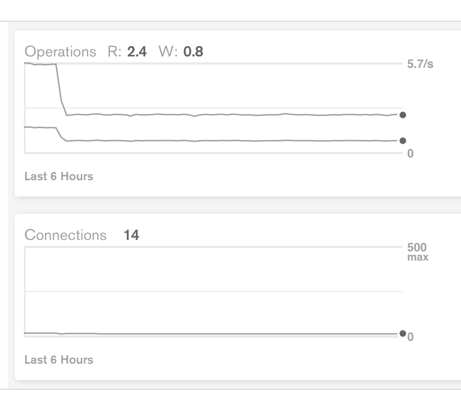Click the read operations line endpoint dot
Viewport: 461px width, 393px height.
tap(403, 115)
